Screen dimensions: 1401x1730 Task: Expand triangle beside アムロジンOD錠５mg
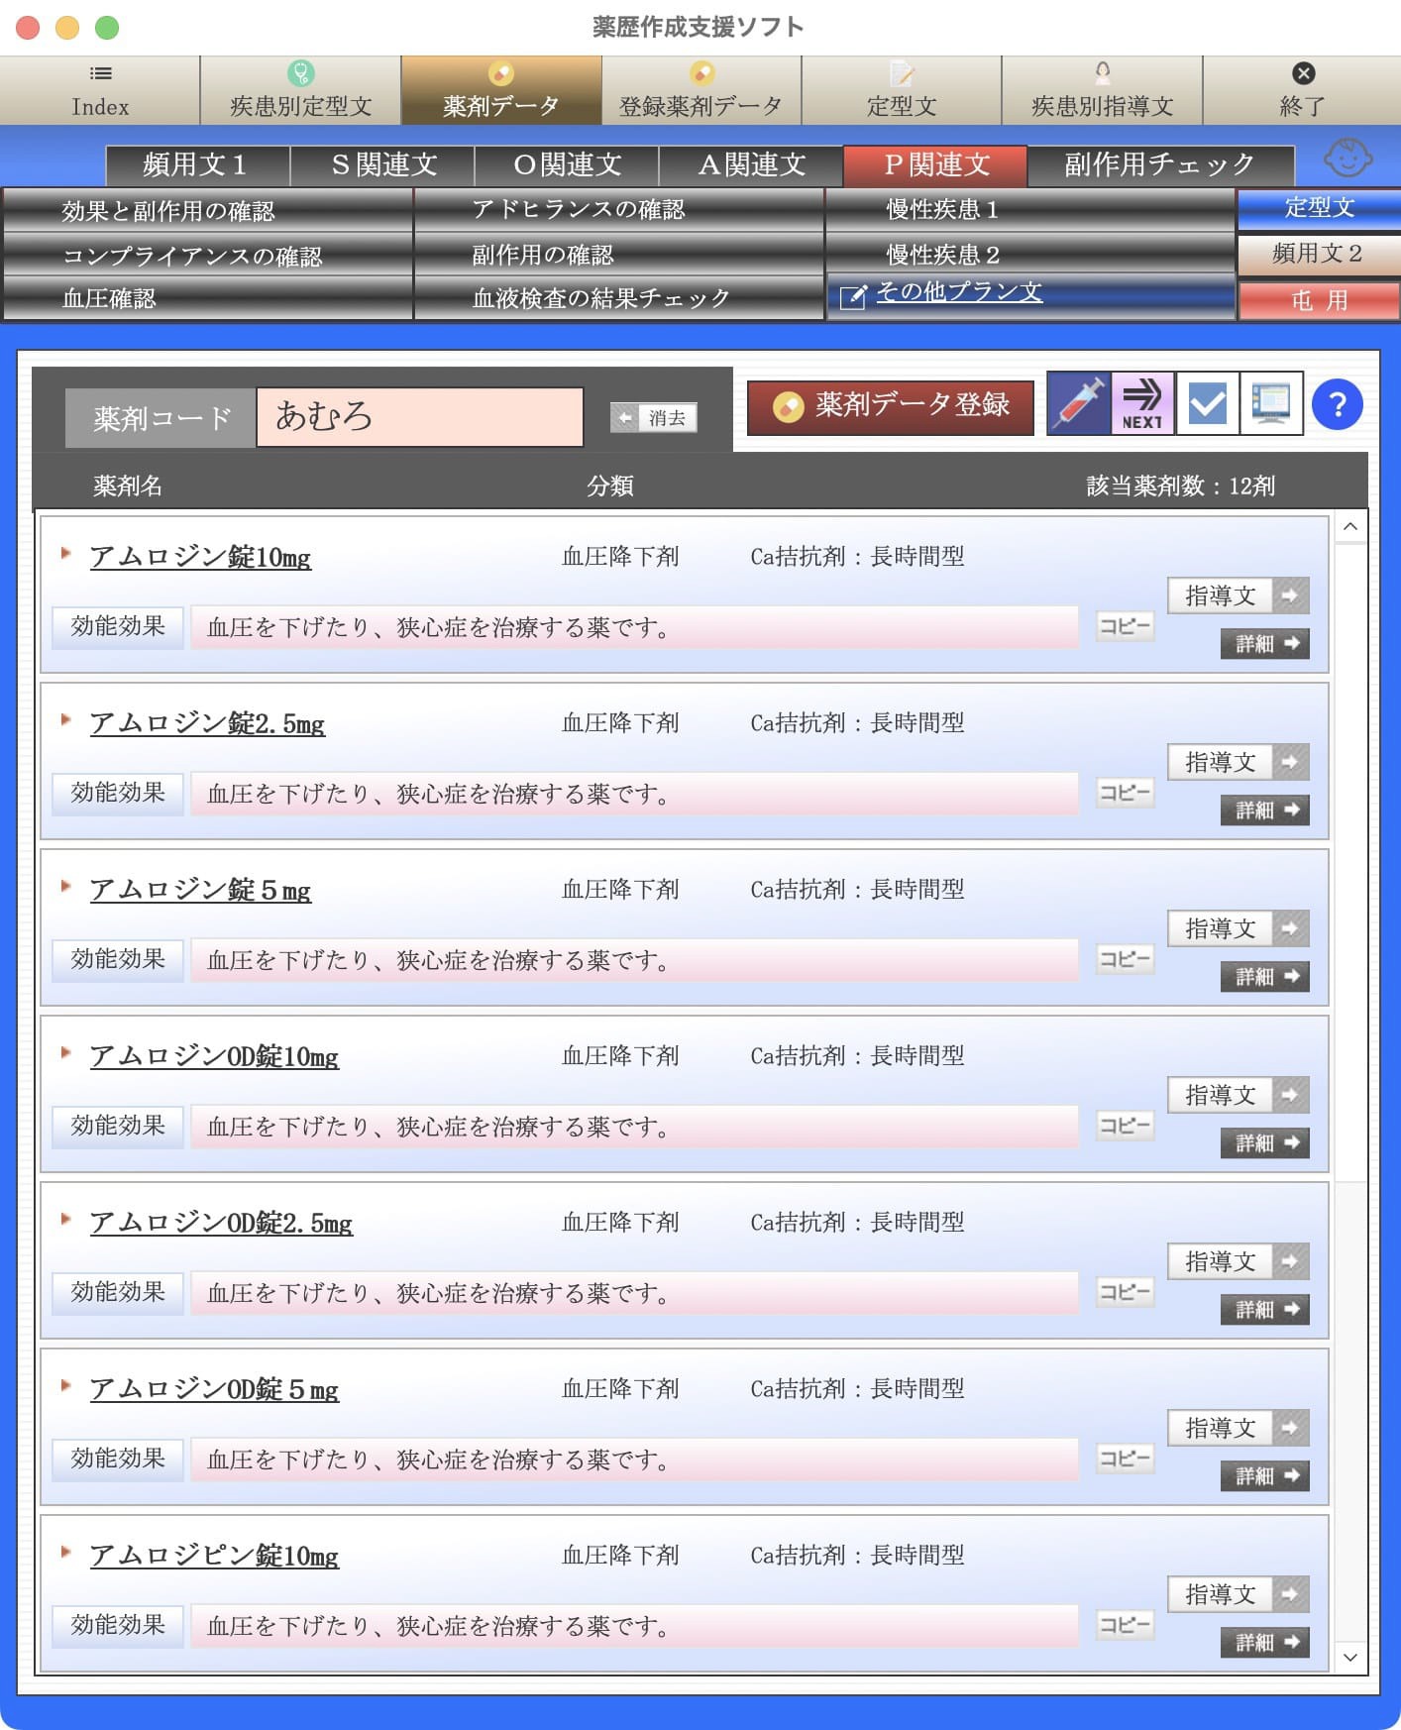tap(65, 1386)
